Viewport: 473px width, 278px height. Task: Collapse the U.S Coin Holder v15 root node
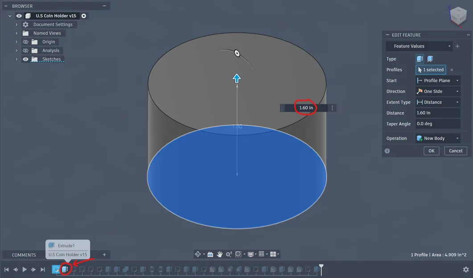[10, 16]
